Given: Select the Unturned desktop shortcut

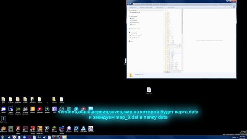Looking at the screenshot, I should [11, 129].
